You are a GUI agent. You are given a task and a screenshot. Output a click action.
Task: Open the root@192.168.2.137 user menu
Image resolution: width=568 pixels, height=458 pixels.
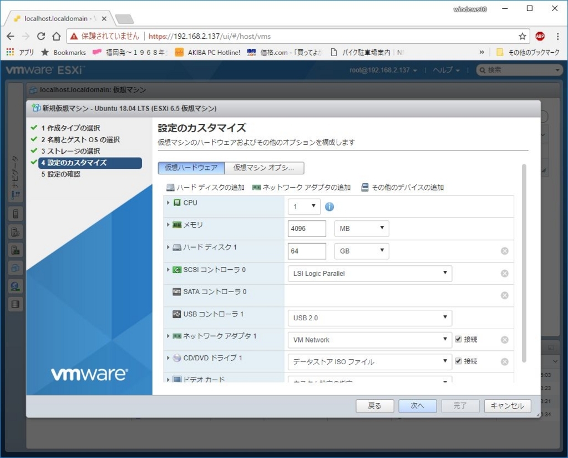(x=383, y=70)
